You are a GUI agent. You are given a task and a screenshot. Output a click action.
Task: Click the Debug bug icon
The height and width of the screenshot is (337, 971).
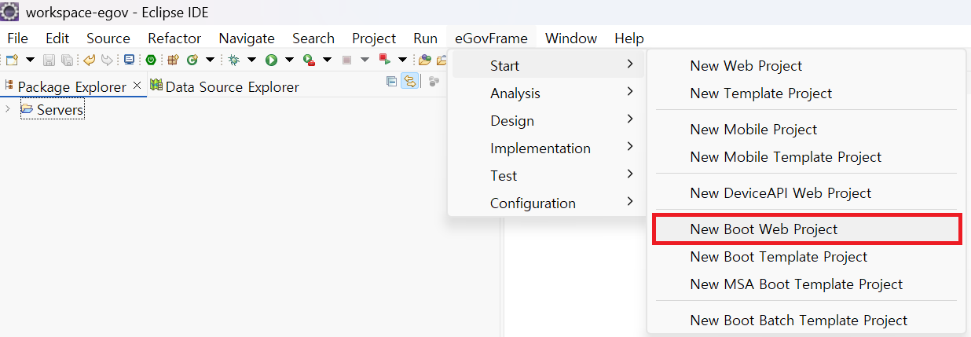click(233, 60)
